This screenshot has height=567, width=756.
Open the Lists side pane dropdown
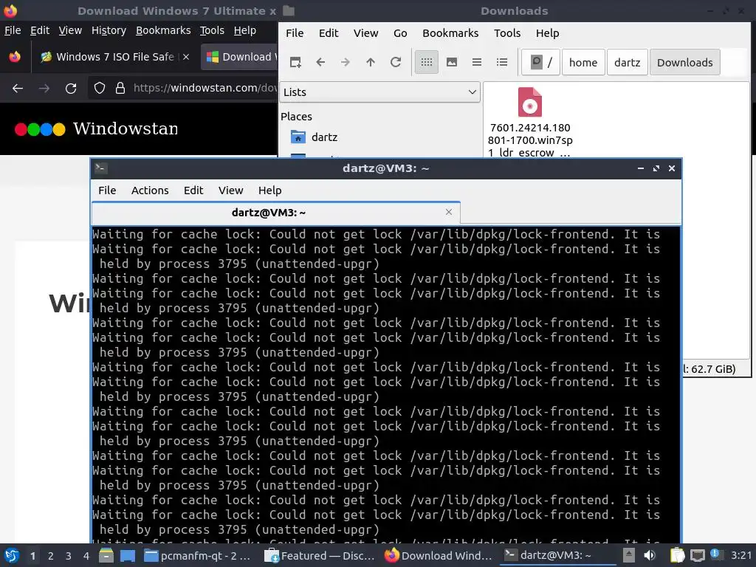380,92
